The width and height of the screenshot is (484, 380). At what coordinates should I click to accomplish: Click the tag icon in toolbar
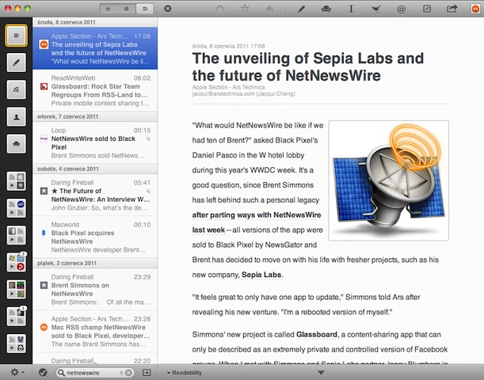(x=270, y=9)
